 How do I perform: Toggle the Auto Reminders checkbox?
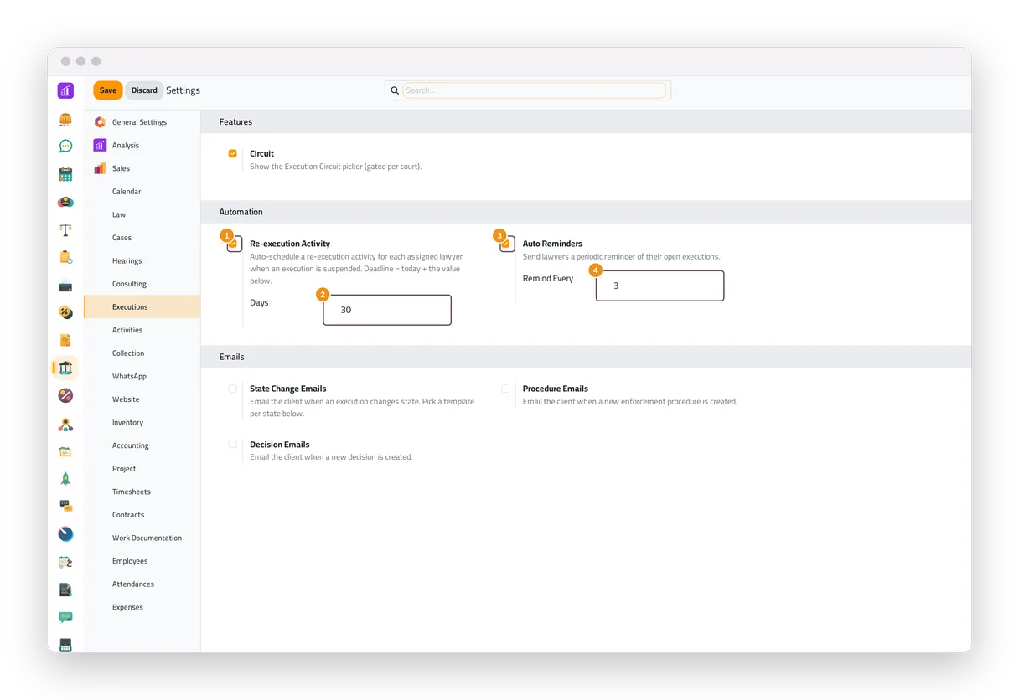[506, 244]
